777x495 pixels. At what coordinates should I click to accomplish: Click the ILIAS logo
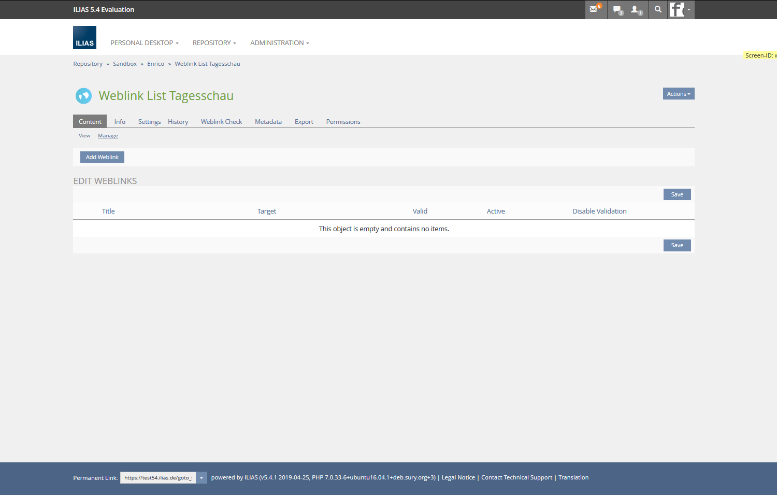(x=84, y=37)
